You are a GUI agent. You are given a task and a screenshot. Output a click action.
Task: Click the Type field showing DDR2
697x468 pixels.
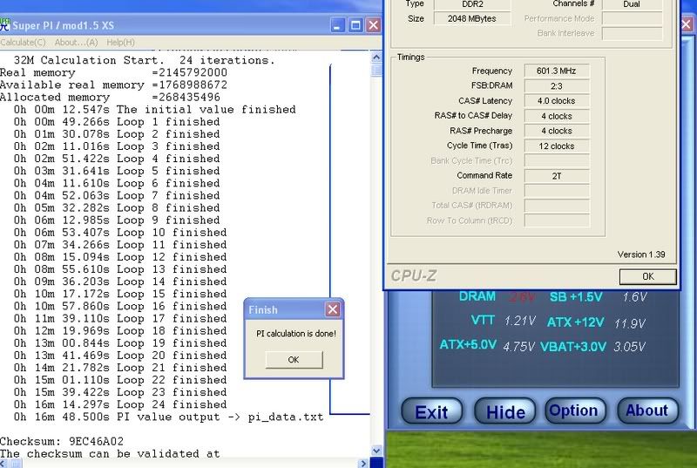(472, 4)
